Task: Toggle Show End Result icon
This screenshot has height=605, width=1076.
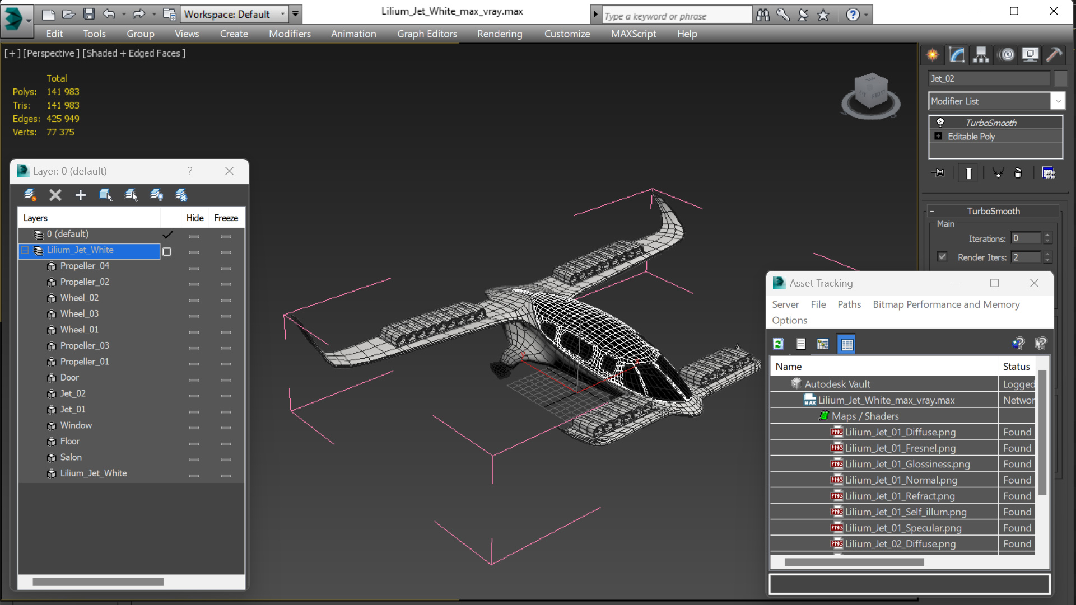Action: pos(968,173)
